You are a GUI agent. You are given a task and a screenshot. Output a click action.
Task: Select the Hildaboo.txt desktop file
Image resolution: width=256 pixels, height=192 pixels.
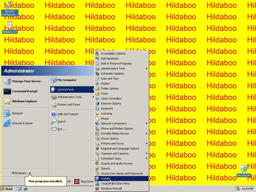(x=10, y=27)
